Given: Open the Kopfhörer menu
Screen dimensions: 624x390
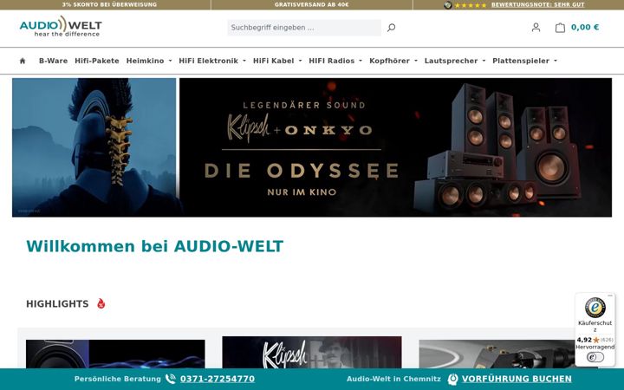Looking at the screenshot, I should click(390, 61).
